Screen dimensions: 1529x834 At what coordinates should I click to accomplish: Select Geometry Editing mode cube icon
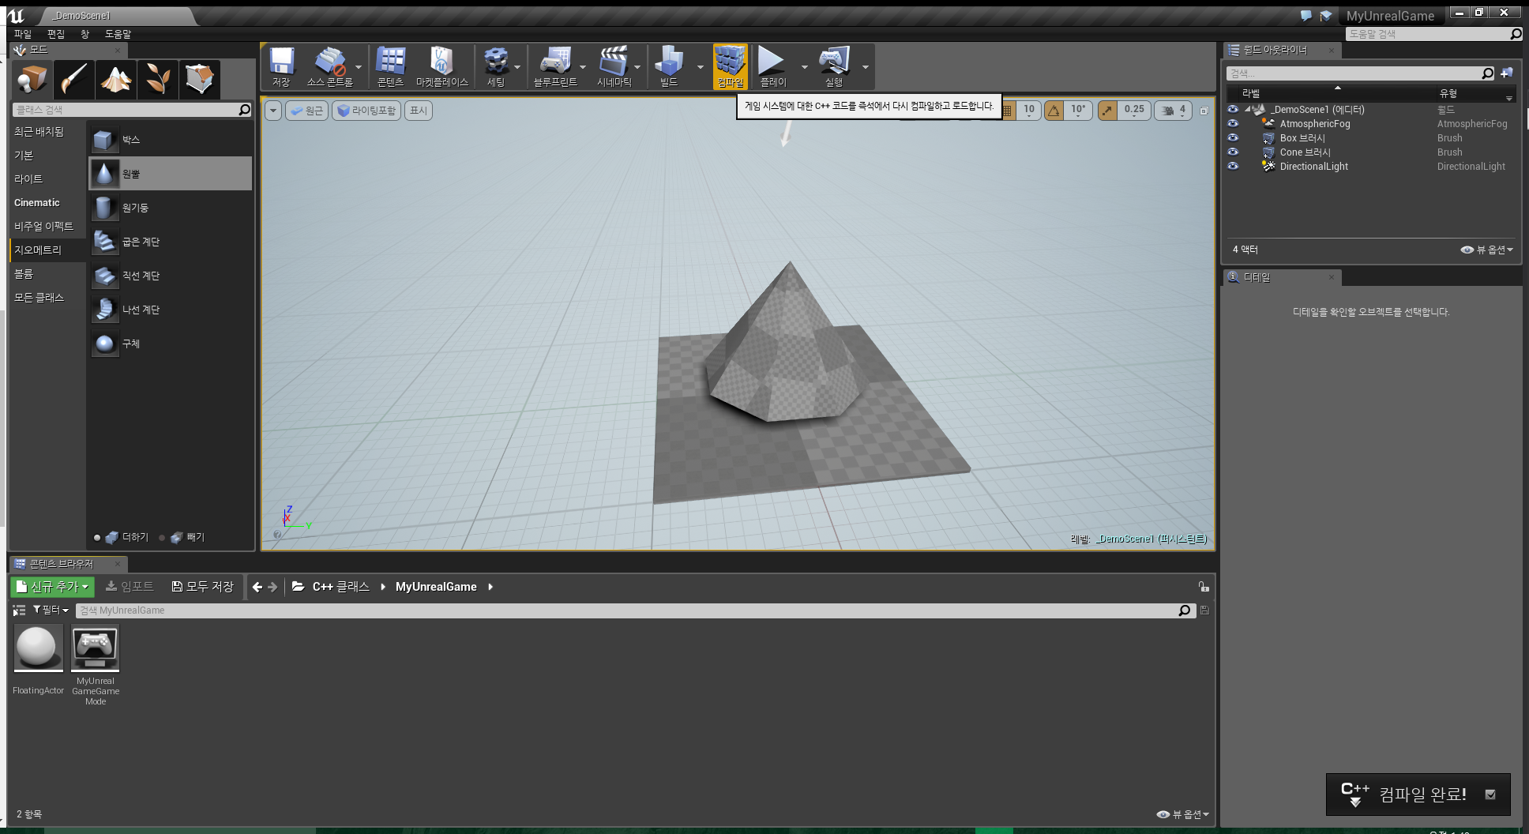(199, 79)
